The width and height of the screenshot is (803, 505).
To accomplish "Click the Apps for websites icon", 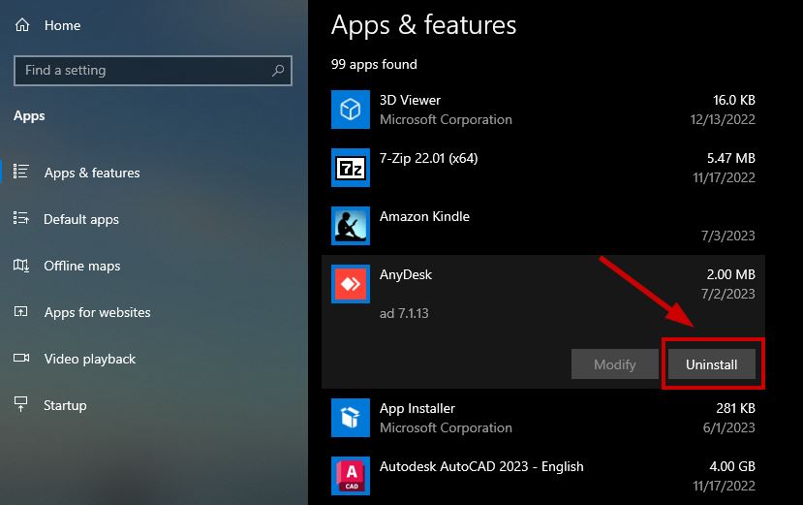I will 21,311.
